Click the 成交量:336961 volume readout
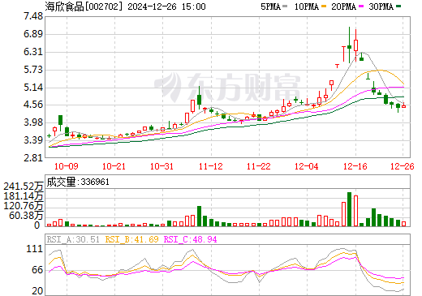 [78, 182]
